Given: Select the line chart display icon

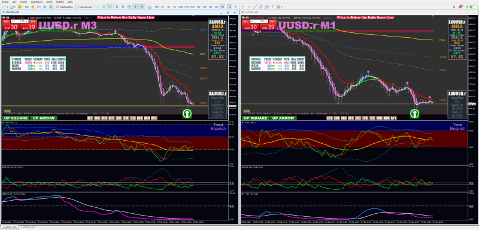Looking at the screenshot, I should click(110, 7).
